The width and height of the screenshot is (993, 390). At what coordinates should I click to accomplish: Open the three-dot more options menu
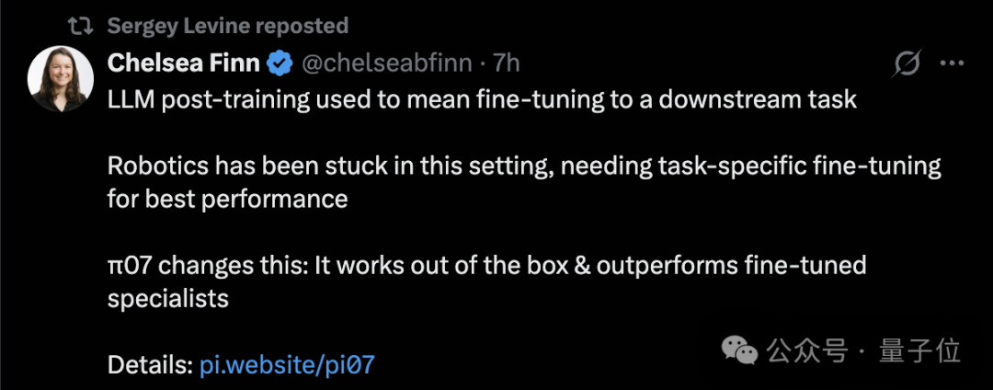tap(951, 63)
